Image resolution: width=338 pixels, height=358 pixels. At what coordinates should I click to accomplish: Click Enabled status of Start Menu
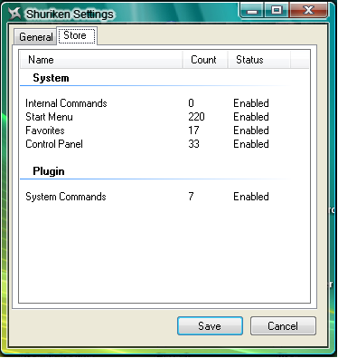click(251, 117)
